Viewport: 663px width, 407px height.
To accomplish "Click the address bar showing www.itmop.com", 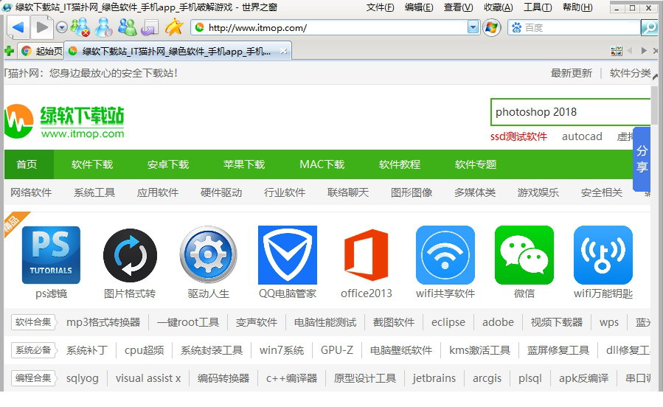I will 330,28.
